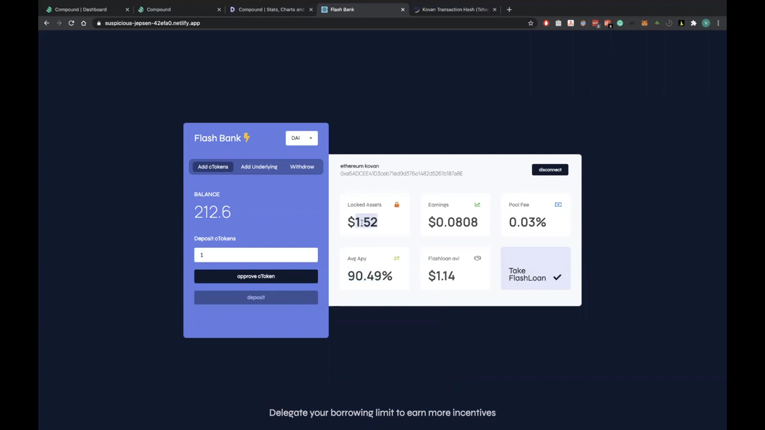Click the wallet address 0xa5ADCEE4...
The height and width of the screenshot is (430, 765).
(x=402, y=174)
